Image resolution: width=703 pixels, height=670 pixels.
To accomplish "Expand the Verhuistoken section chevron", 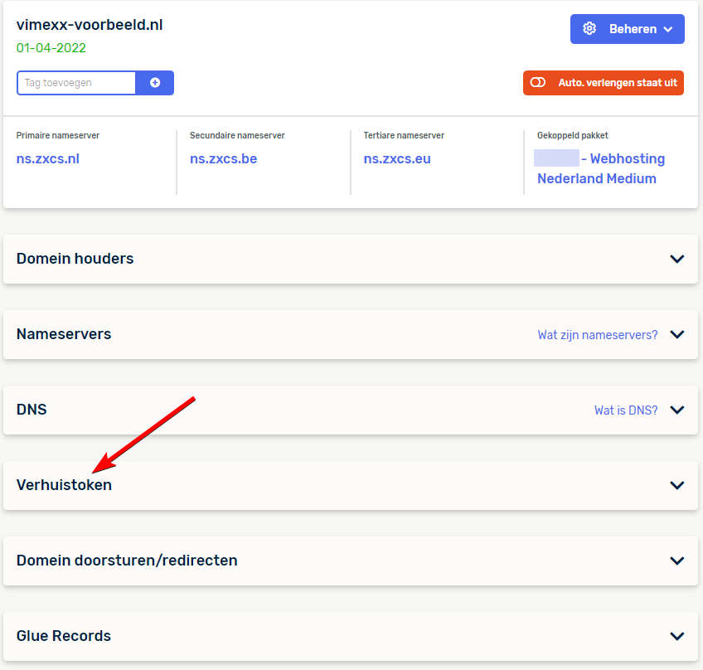I will coord(677,486).
